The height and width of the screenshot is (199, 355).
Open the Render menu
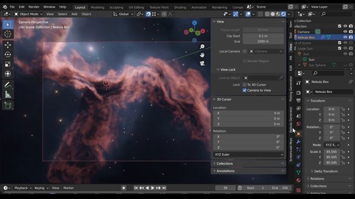pyautogui.click(x=34, y=7)
